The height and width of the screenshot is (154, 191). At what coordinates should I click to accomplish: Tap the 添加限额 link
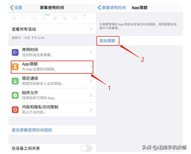107,41
